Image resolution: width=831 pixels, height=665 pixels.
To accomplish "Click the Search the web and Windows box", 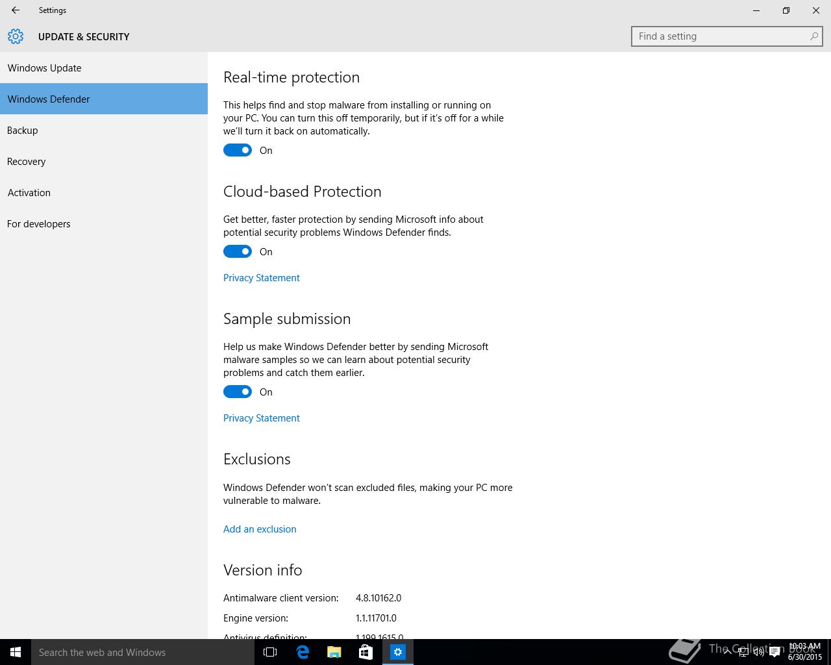I will 143,652.
